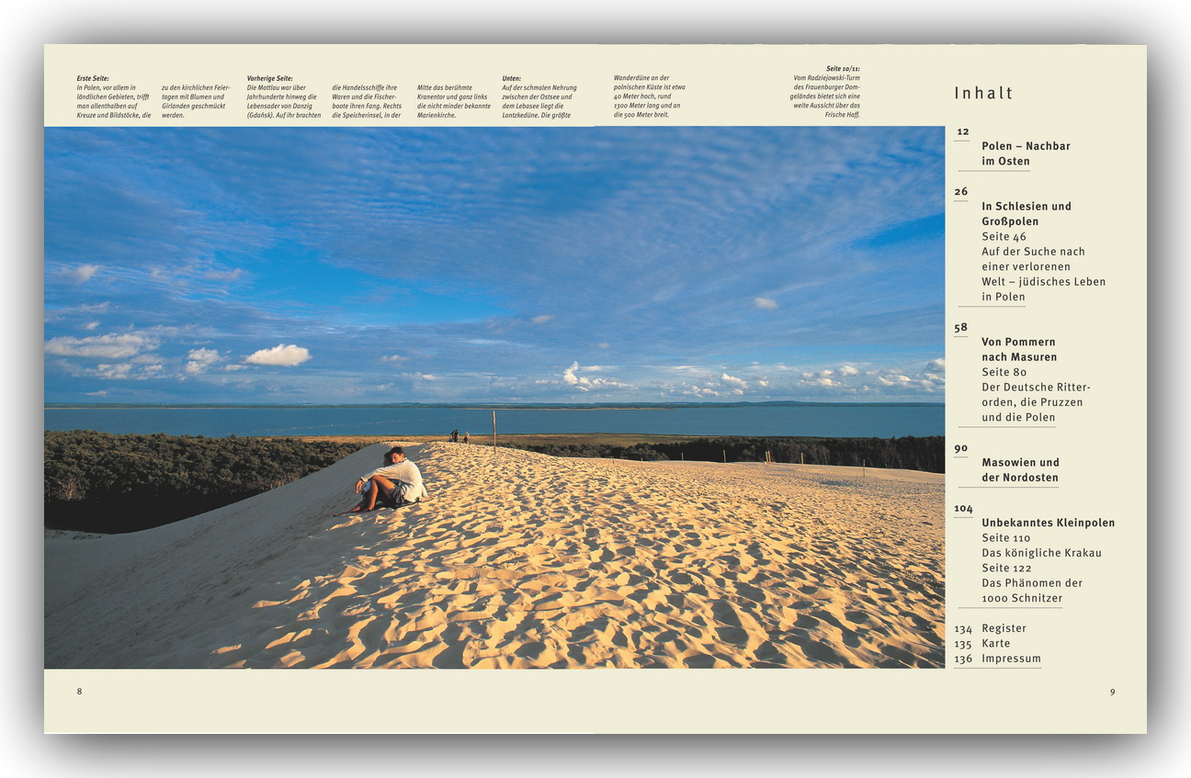Viewport: 1191px width, 778px height.
Task: Select the Impressum entry
Action: tap(1011, 659)
